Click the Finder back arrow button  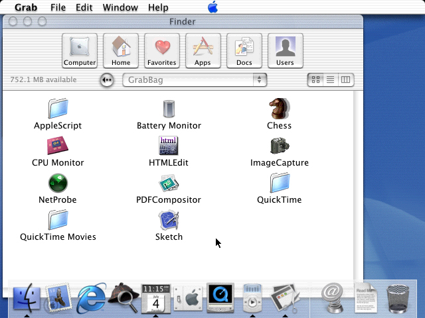107,80
